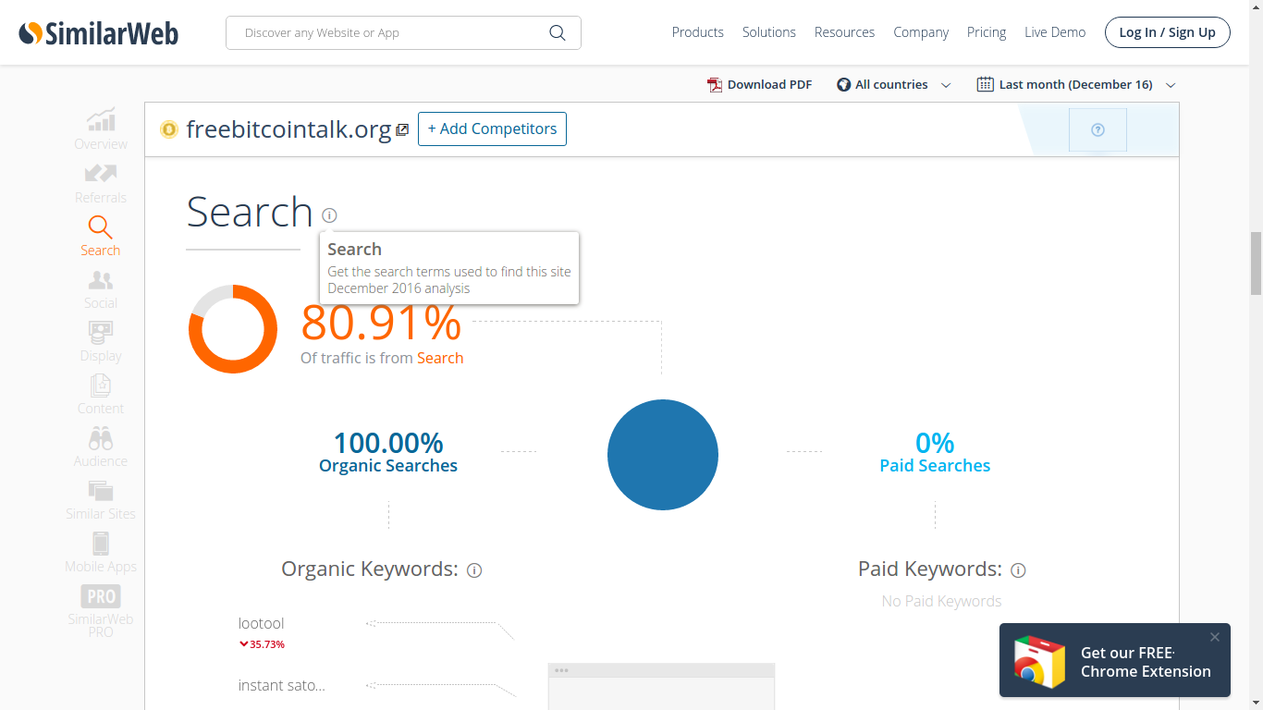Image resolution: width=1263 pixels, height=710 pixels.
Task: Click the info icon beside Paid Keywords
Action: 1018,570
